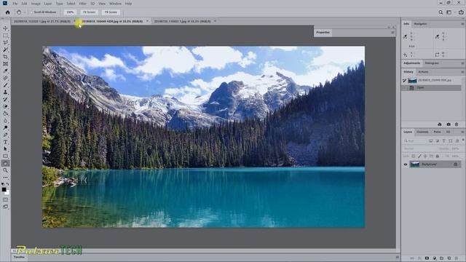
Task: Select the Clone Stamp tool
Action: click(x=5, y=92)
